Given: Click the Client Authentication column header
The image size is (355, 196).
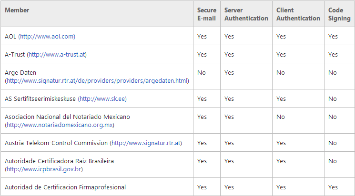Looking at the screenshot, I should coord(298,14).
